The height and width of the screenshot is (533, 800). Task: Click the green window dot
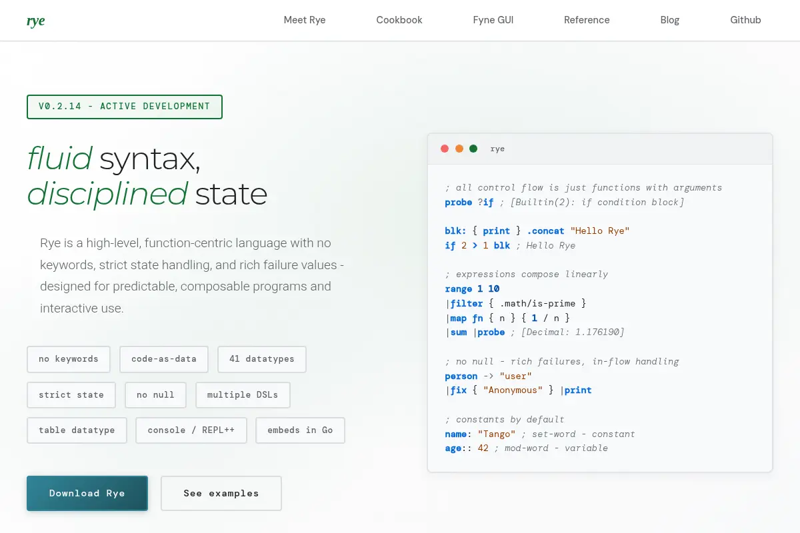[x=473, y=149]
